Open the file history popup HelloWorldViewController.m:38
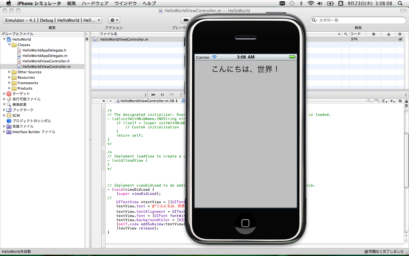This screenshot has height=256, width=409. [147, 101]
